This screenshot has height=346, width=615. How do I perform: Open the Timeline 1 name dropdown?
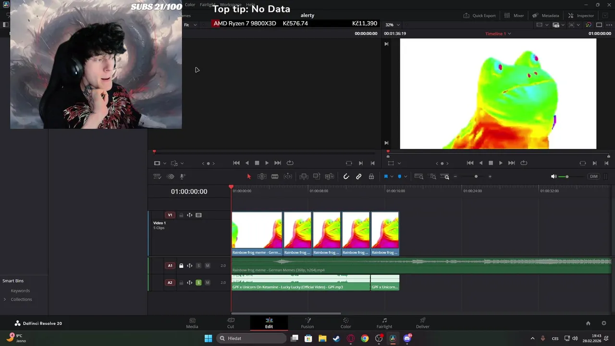click(x=498, y=34)
